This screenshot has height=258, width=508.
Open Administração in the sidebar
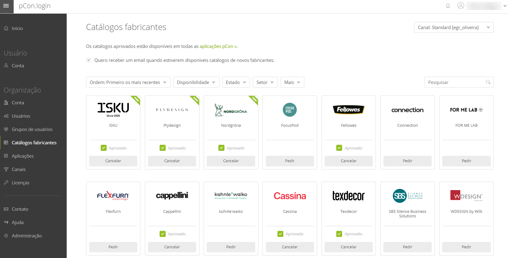[x=27, y=236]
